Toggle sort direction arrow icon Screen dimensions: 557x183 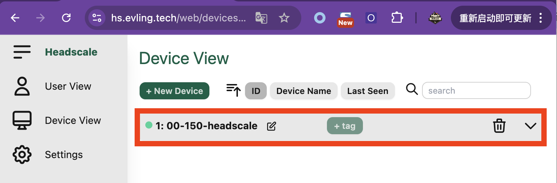pyautogui.click(x=234, y=90)
